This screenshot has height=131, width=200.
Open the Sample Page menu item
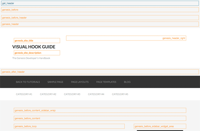coord(55,82)
